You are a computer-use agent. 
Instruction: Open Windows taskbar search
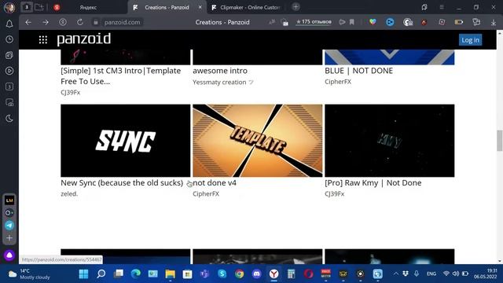[x=101, y=274]
